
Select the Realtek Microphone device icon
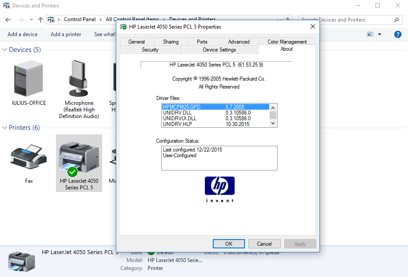click(x=78, y=78)
